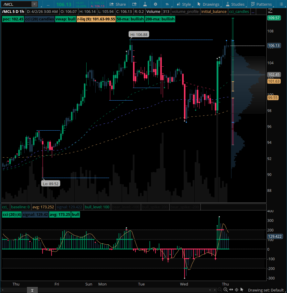Screen dimensions: 287x293
Task: Click the horizontal pan arrows icon
Action: (x=231, y=290)
